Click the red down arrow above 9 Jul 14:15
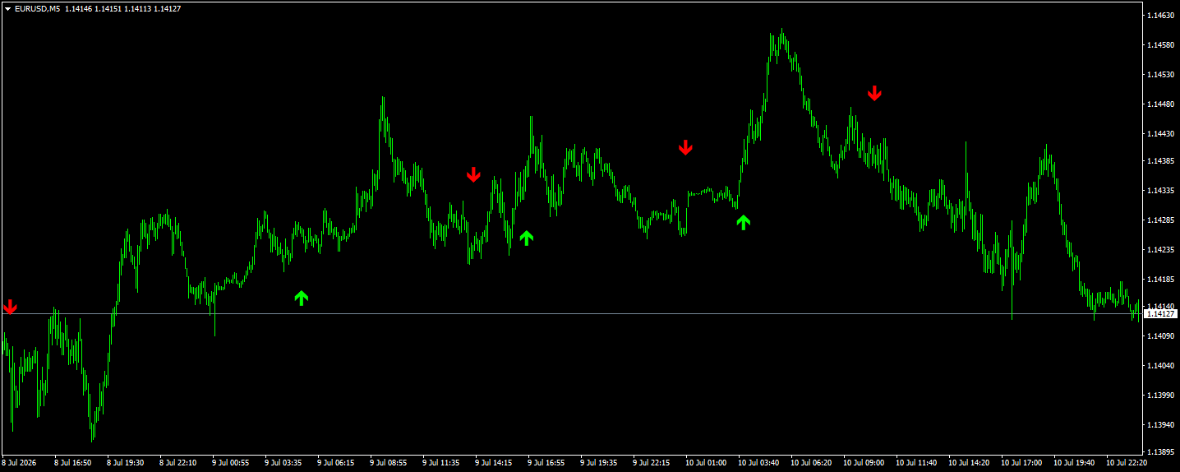The image size is (1180, 472). pos(473,174)
